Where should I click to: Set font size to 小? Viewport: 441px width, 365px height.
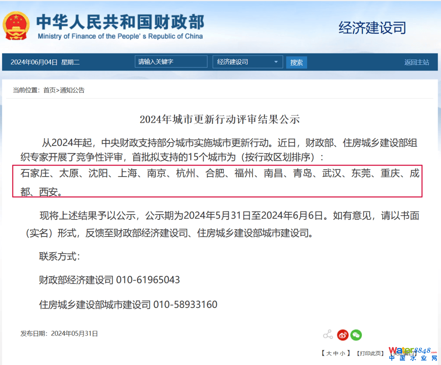coord(342,353)
